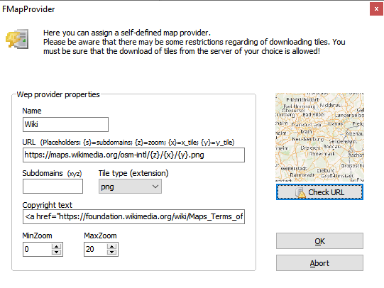The height and width of the screenshot is (288, 384).
Task: Increase MaxZoom with the up arrow
Action: click(x=112, y=246)
